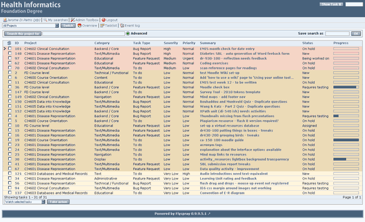
Task: Click the Logout link
Action: click(x=112, y=20)
